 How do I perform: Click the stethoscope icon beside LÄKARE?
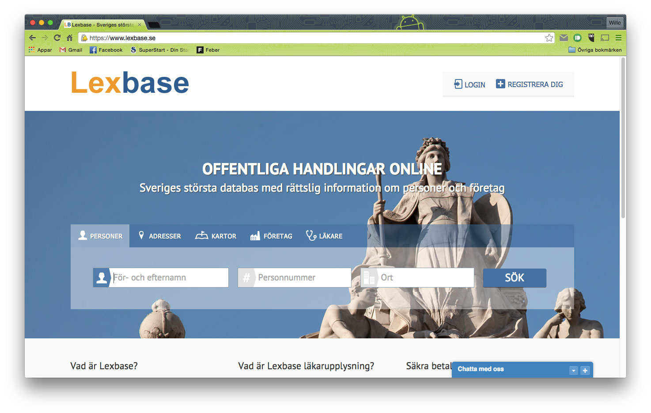tap(312, 235)
